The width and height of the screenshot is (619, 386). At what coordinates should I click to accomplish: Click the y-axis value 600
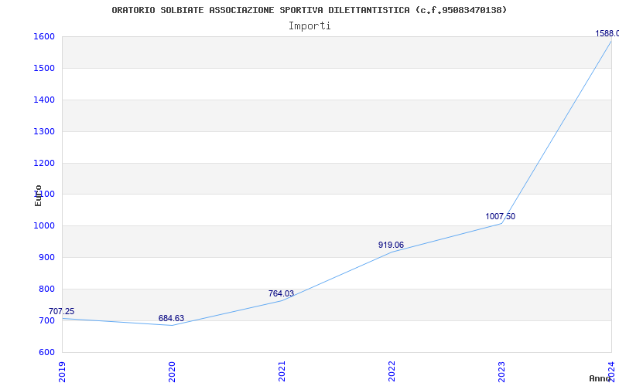coord(46,352)
